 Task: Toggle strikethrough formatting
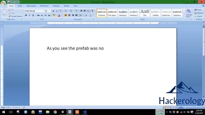[x=38, y=15]
